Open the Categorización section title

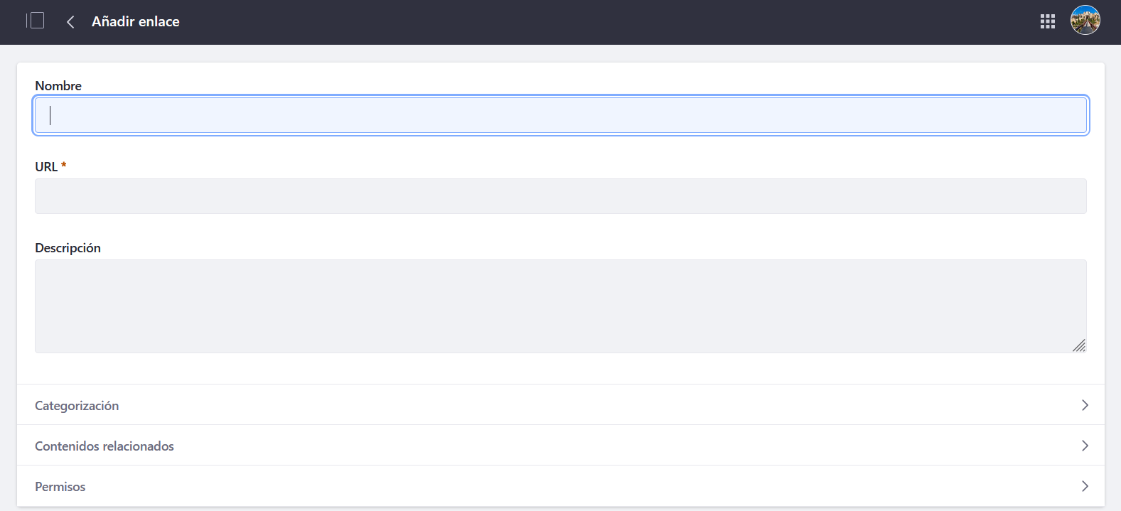77,406
